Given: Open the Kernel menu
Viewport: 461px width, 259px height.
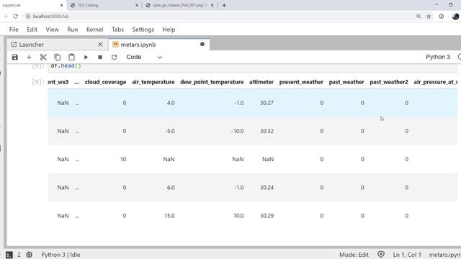Looking at the screenshot, I should pos(94,29).
